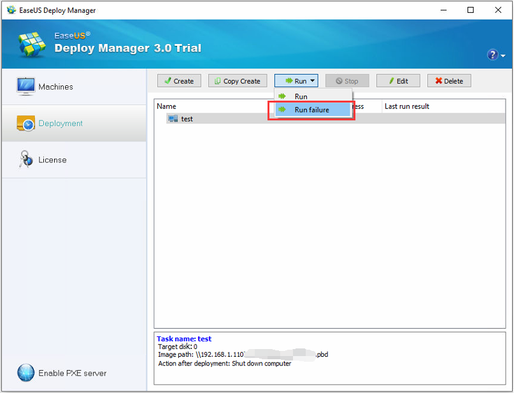Image resolution: width=514 pixels, height=393 pixels.
Task: Click the EaseUS cube logo
Action: point(32,45)
